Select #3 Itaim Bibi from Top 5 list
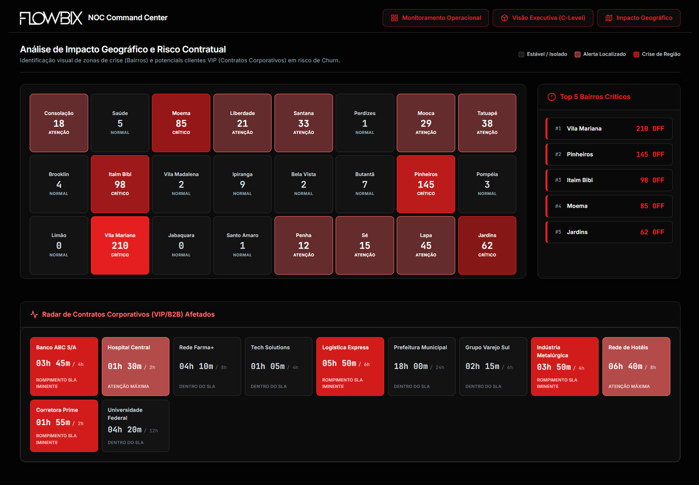The width and height of the screenshot is (699, 485). pos(609,180)
